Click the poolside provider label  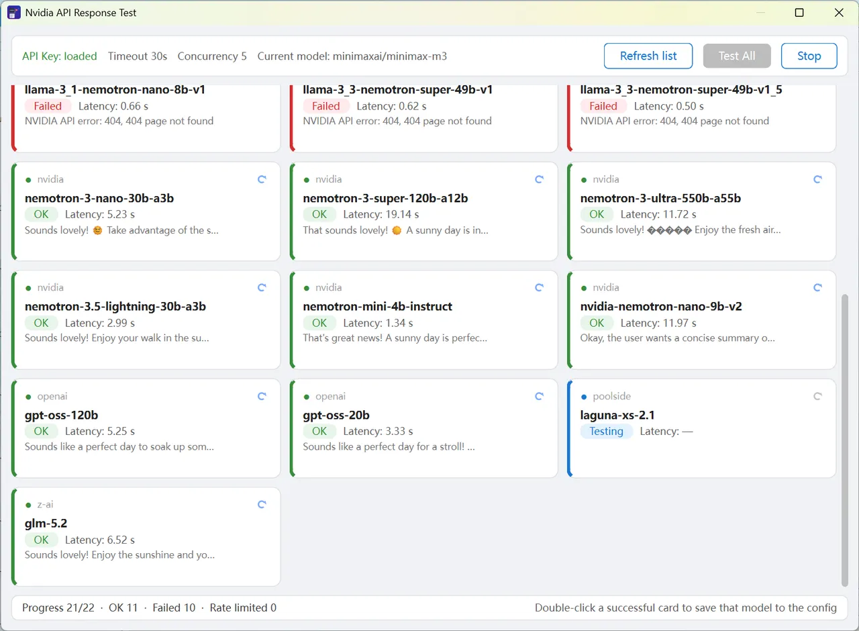(x=611, y=396)
